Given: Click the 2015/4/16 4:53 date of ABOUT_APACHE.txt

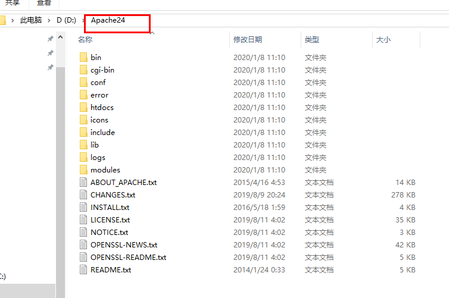Looking at the screenshot, I should [259, 182].
